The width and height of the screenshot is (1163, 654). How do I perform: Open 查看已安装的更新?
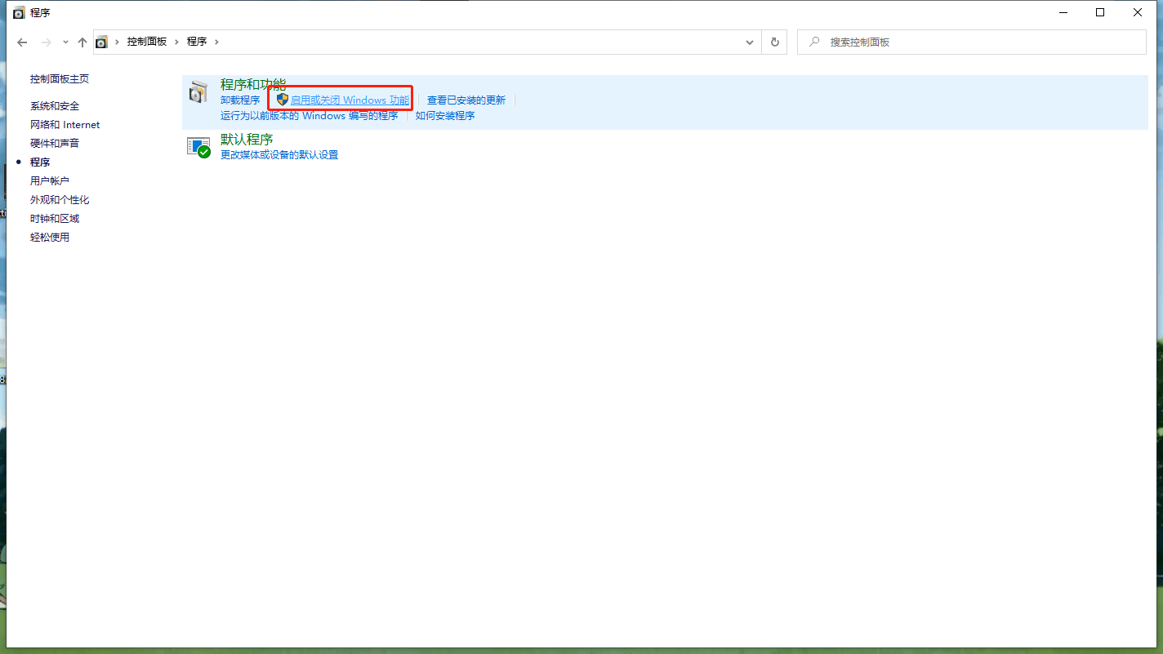466,100
